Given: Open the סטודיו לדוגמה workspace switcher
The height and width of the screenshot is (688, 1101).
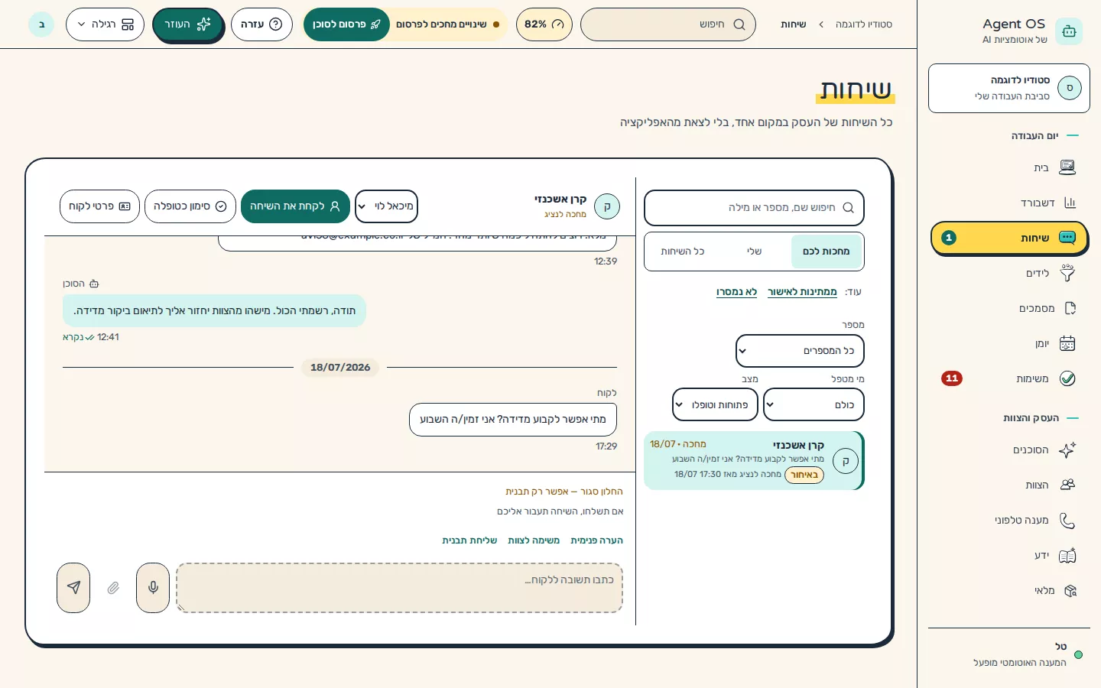Looking at the screenshot, I should pos(1009,89).
